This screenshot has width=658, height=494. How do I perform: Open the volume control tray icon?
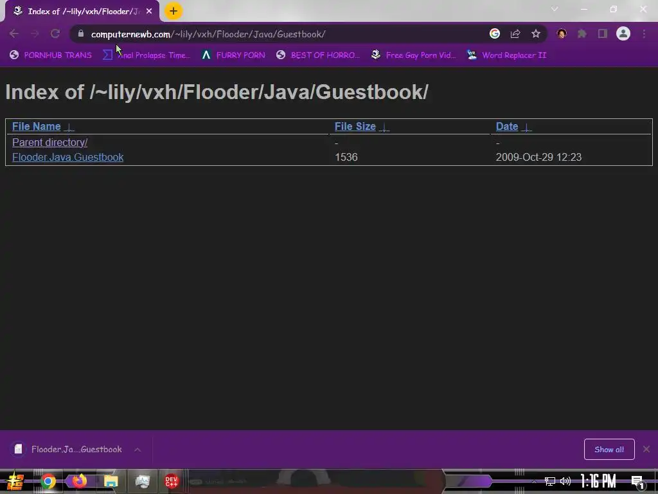(x=565, y=481)
